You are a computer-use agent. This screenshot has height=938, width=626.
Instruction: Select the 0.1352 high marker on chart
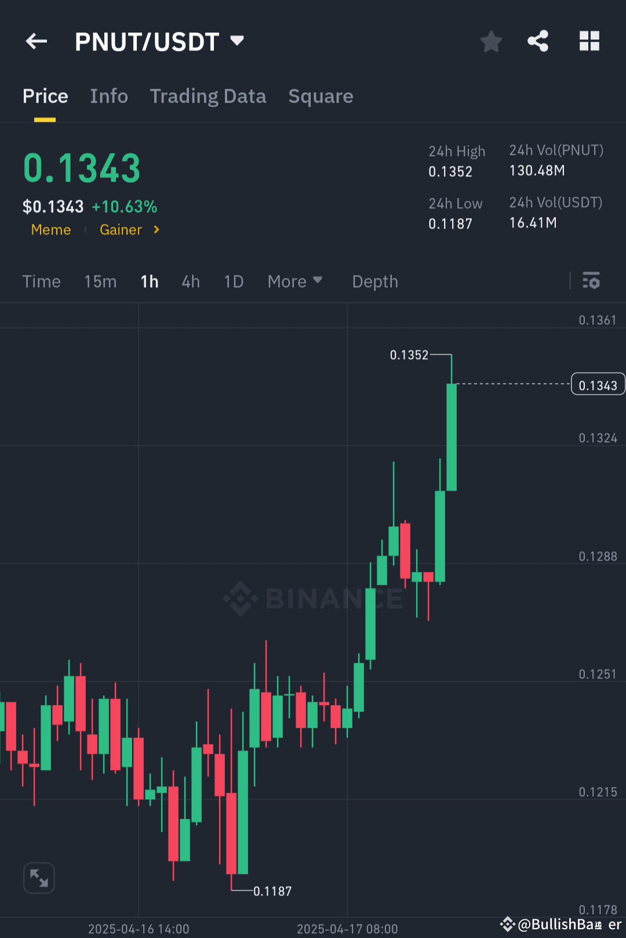(x=409, y=355)
